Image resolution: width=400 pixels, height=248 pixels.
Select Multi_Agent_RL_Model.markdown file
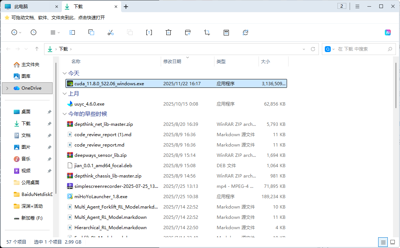[176, 217]
